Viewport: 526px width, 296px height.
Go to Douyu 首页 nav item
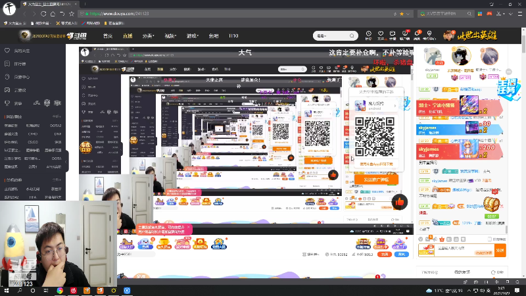pos(108,36)
